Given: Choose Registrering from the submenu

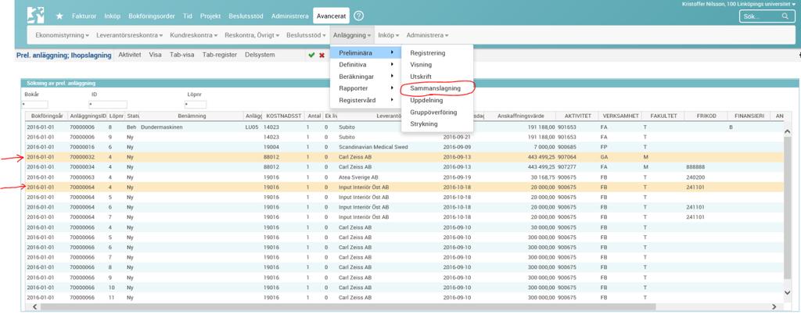Looking at the screenshot, I should click(428, 52).
